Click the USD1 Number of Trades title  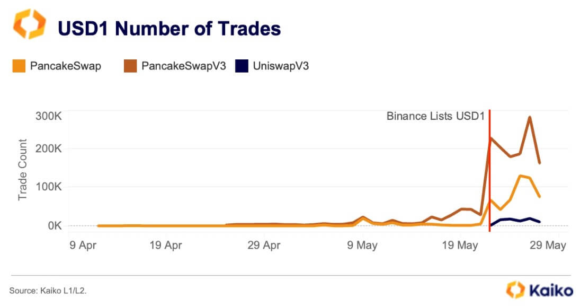(169, 29)
